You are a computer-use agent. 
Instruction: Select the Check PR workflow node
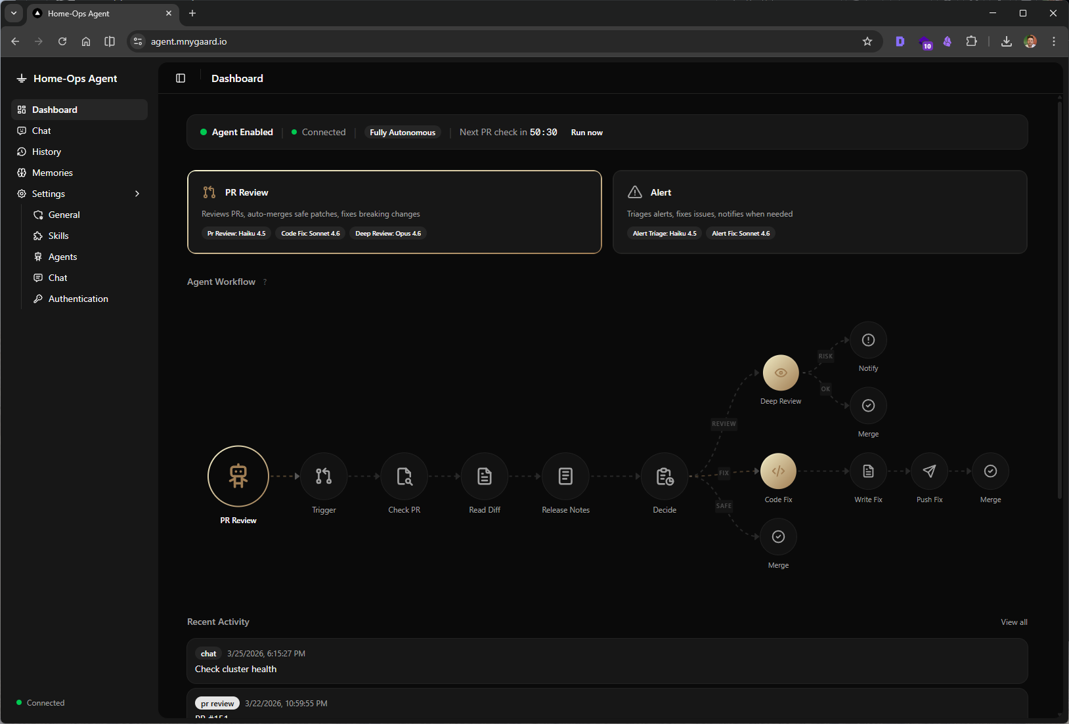[x=404, y=476]
